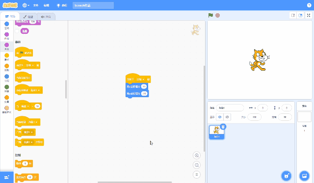Viewport: 314px width, 183px height.
Task: Open message dropdown on 'broadcast' block
Action: pyautogui.click(x=28, y=132)
